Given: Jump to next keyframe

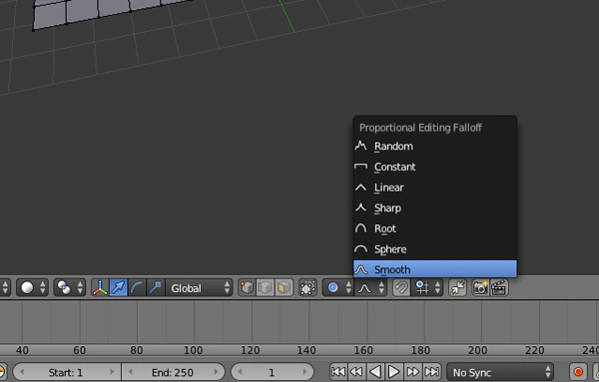Looking at the screenshot, I should (413, 372).
